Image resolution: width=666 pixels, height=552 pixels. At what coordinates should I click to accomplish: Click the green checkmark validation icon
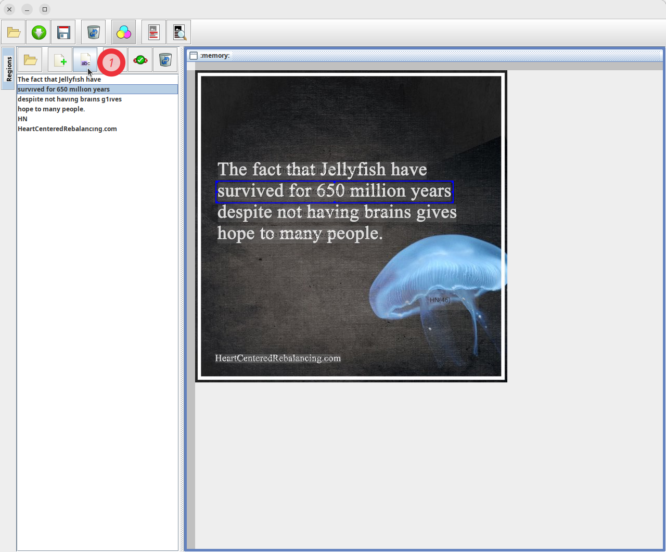coord(140,60)
